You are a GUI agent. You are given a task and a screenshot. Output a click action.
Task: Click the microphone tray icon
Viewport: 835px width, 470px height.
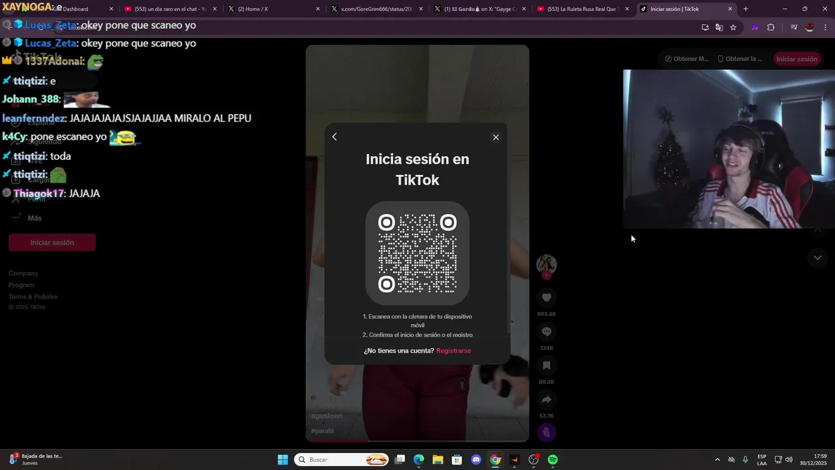click(x=745, y=460)
